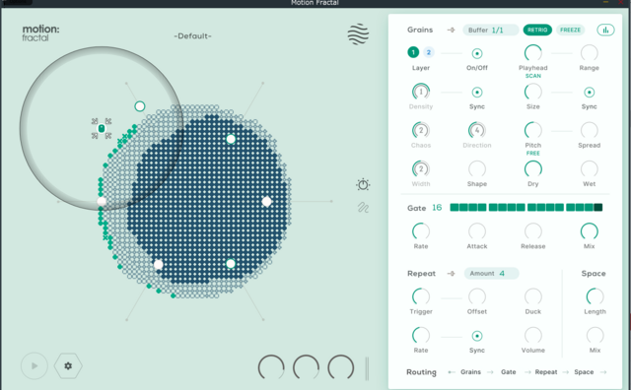Select grain Layer 2
631x390 pixels.
pos(429,52)
